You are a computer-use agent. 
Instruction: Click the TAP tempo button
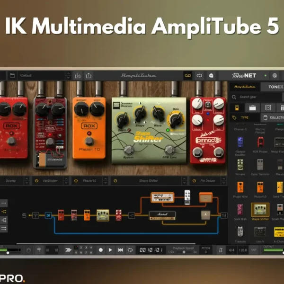(254, 250)
